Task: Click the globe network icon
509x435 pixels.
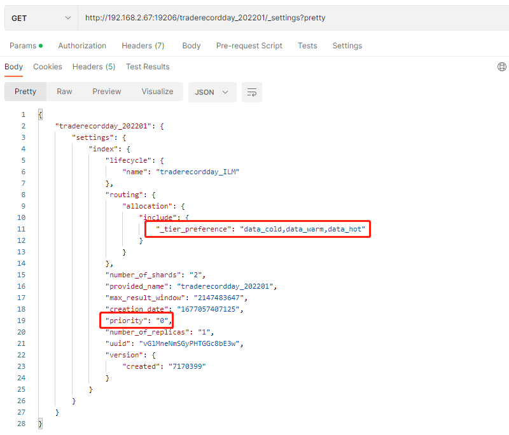Action: pos(502,67)
